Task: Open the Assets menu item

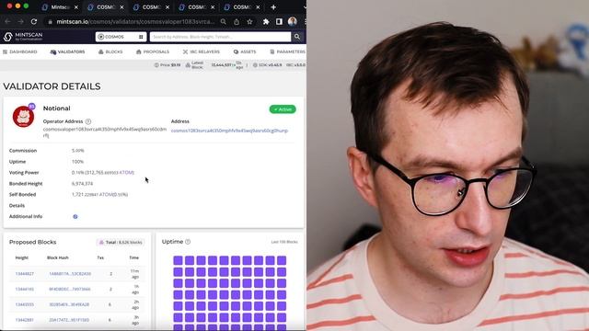Action: [245, 51]
